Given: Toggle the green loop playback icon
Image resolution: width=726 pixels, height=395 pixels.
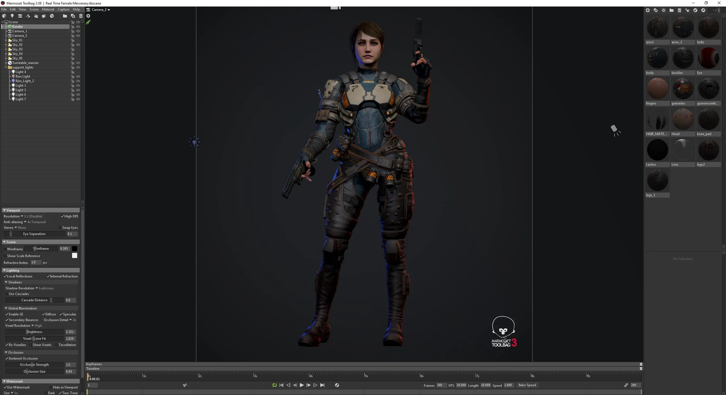Looking at the screenshot, I should pyautogui.click(x=274, y=385).
